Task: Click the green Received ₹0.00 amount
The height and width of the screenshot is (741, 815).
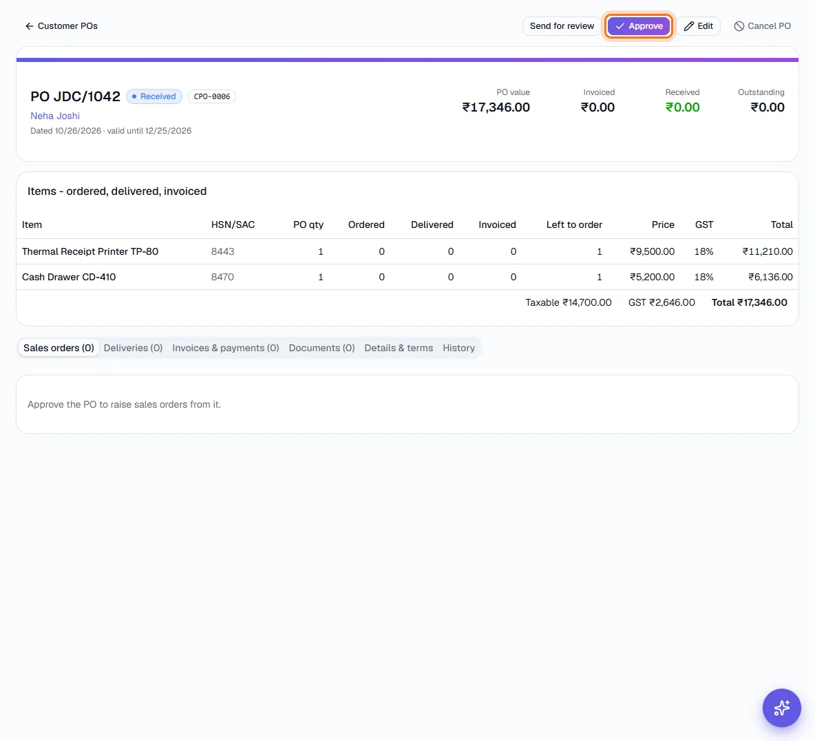Action: [682, 107]
